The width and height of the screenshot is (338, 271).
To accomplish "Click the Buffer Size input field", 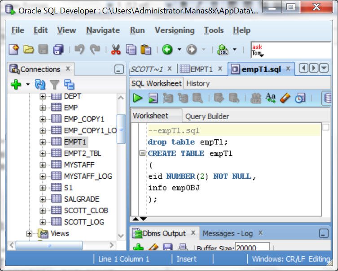I will [x=252, y=247].
